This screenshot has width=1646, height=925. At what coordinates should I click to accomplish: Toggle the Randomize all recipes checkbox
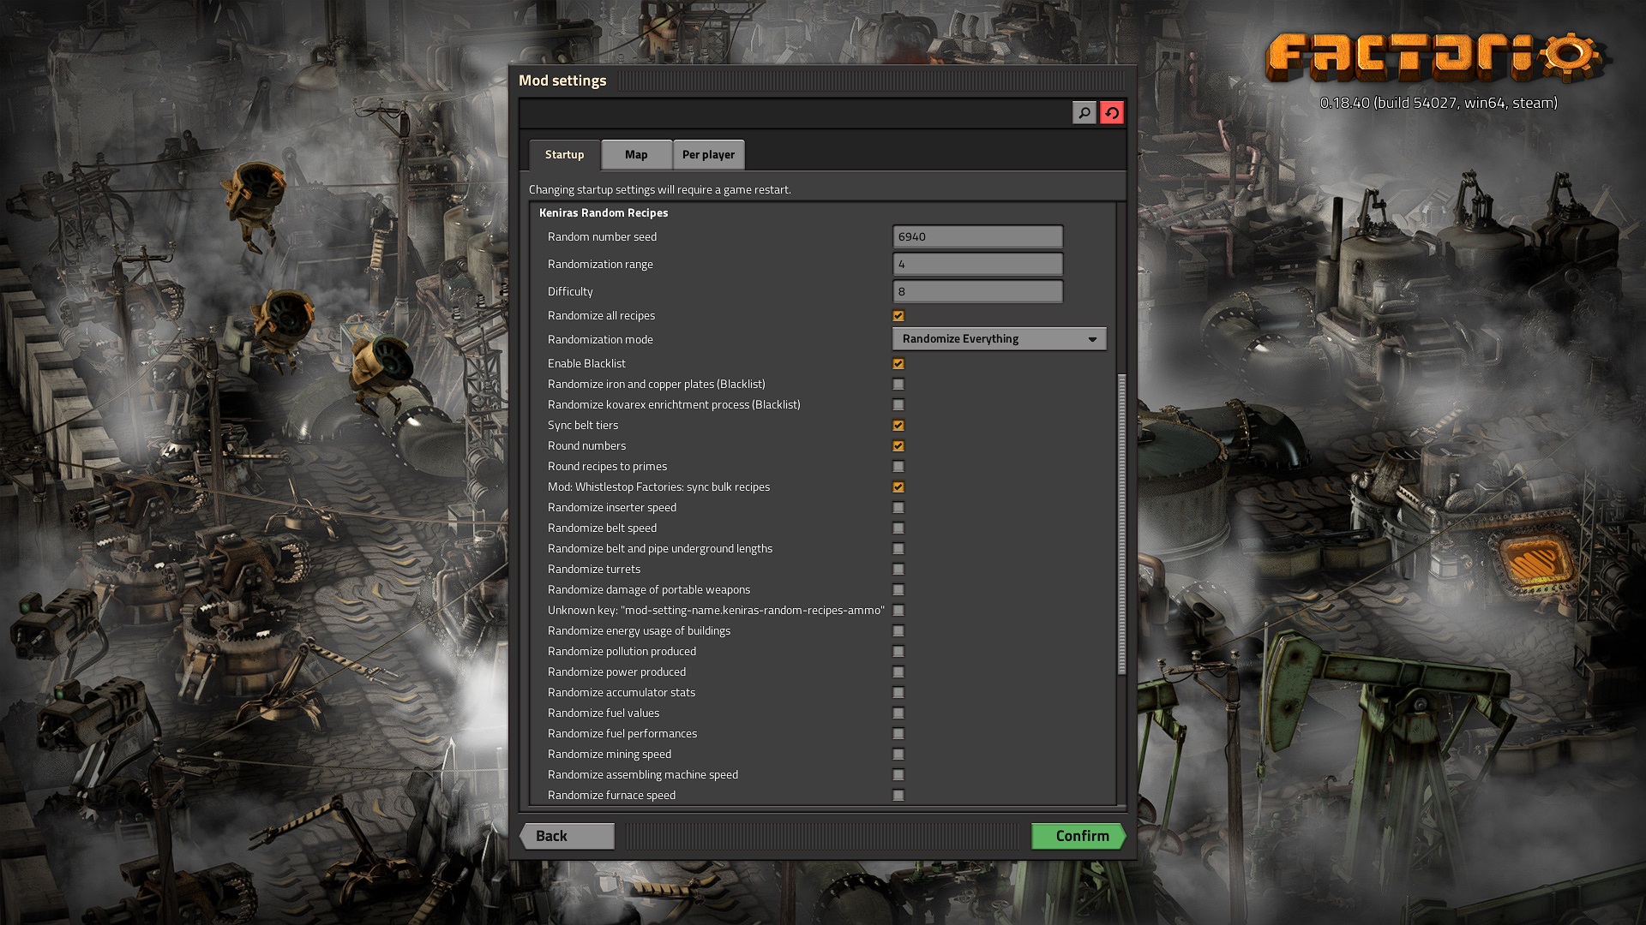pos(898,315)
